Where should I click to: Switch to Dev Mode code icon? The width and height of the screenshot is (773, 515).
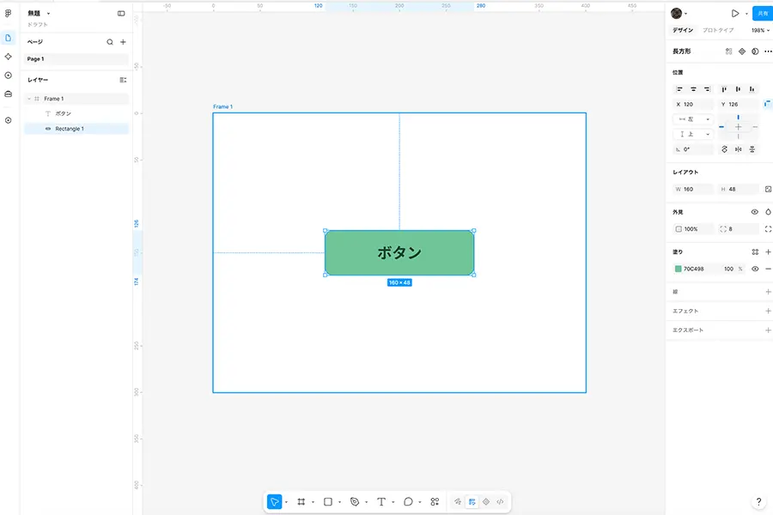500,501
